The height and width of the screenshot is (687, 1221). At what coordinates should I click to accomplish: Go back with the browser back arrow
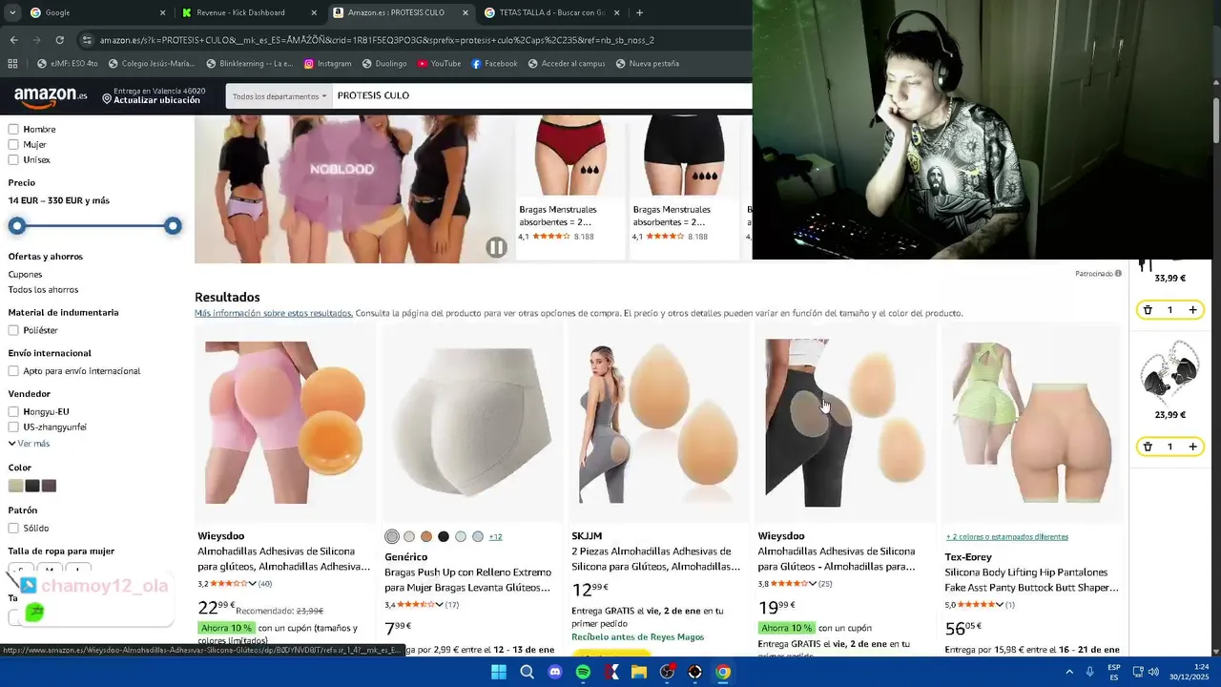[x=13, y=40]
